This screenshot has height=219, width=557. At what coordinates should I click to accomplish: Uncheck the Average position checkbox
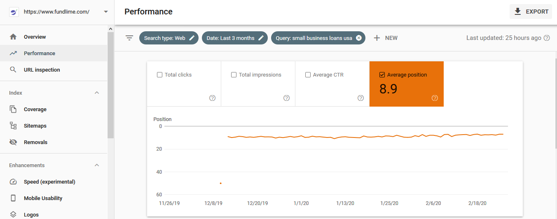(x=382, y=75)
